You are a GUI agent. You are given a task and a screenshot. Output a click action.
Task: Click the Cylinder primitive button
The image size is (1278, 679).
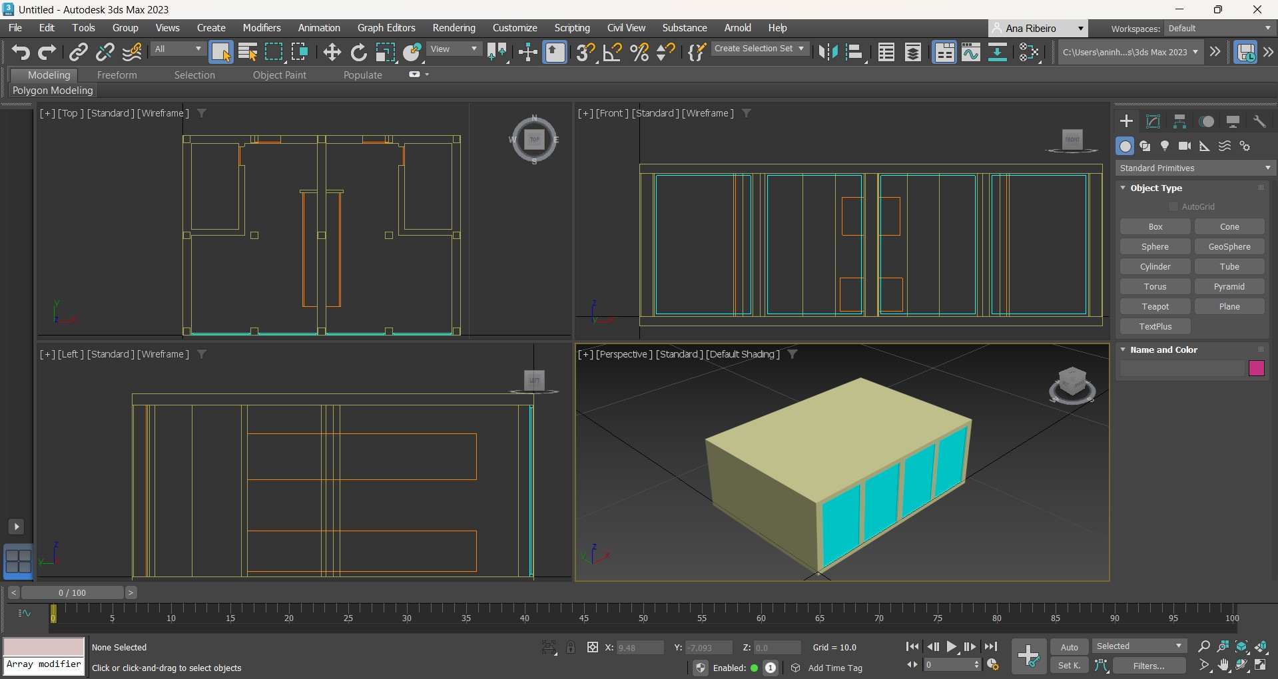pos(1155,266)
